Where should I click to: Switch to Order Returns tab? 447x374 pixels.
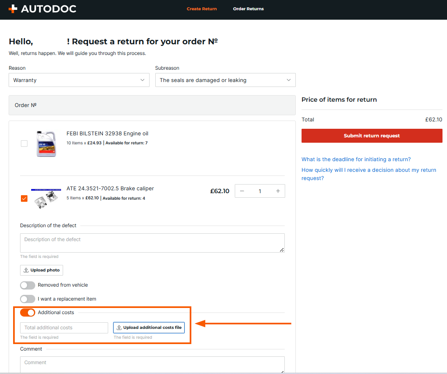pos(248,9)
